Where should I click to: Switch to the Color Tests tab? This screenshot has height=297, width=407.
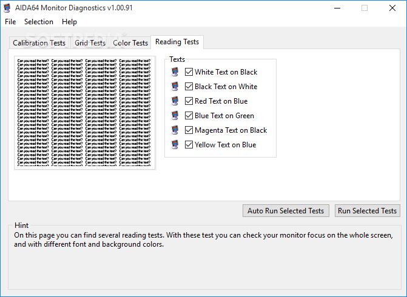tap(130, 43)
